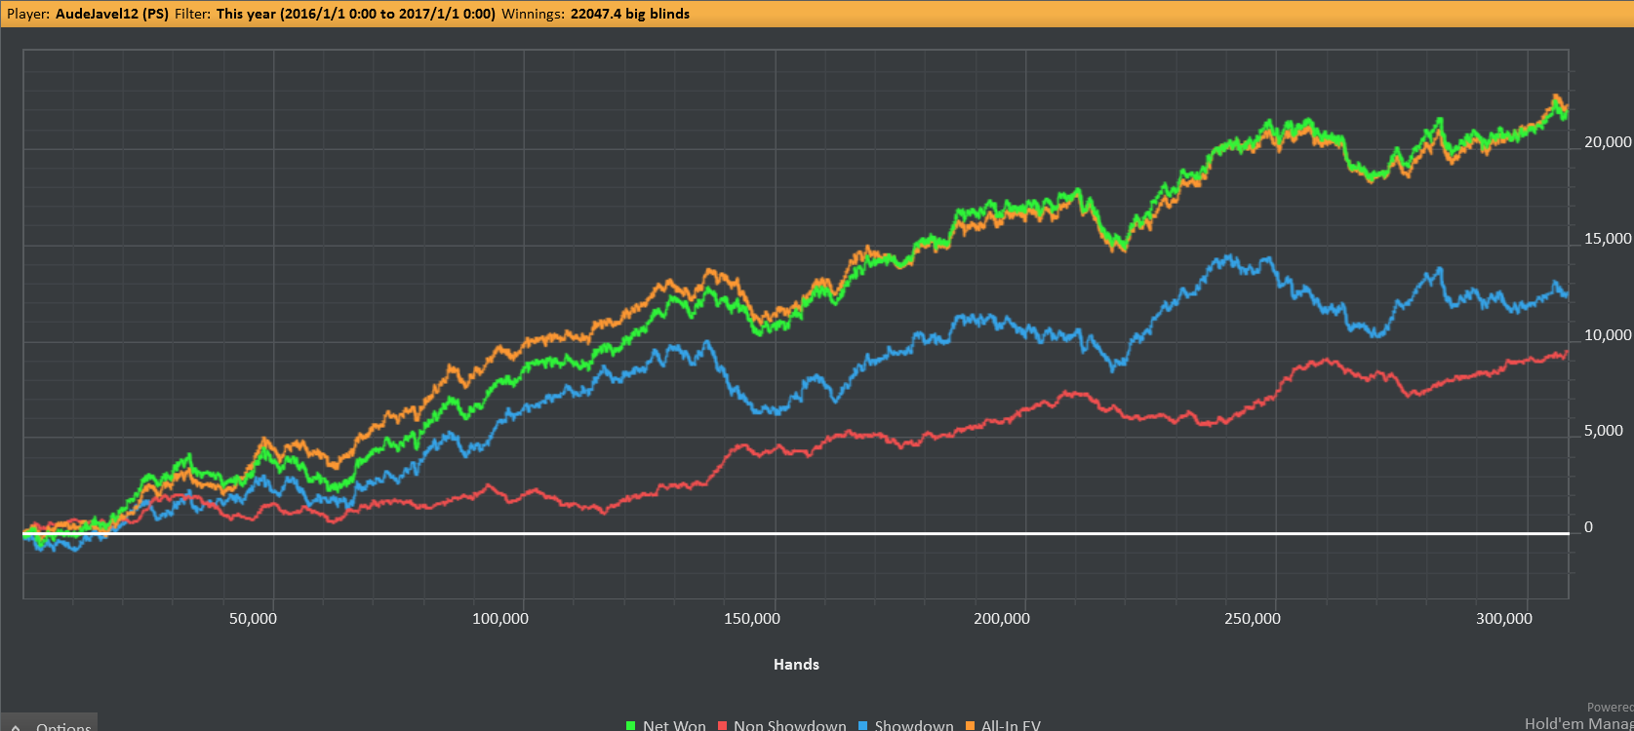1634x731 pixels.
Task: Click the Hands x-axis title
Action: [x=796, y=664]
